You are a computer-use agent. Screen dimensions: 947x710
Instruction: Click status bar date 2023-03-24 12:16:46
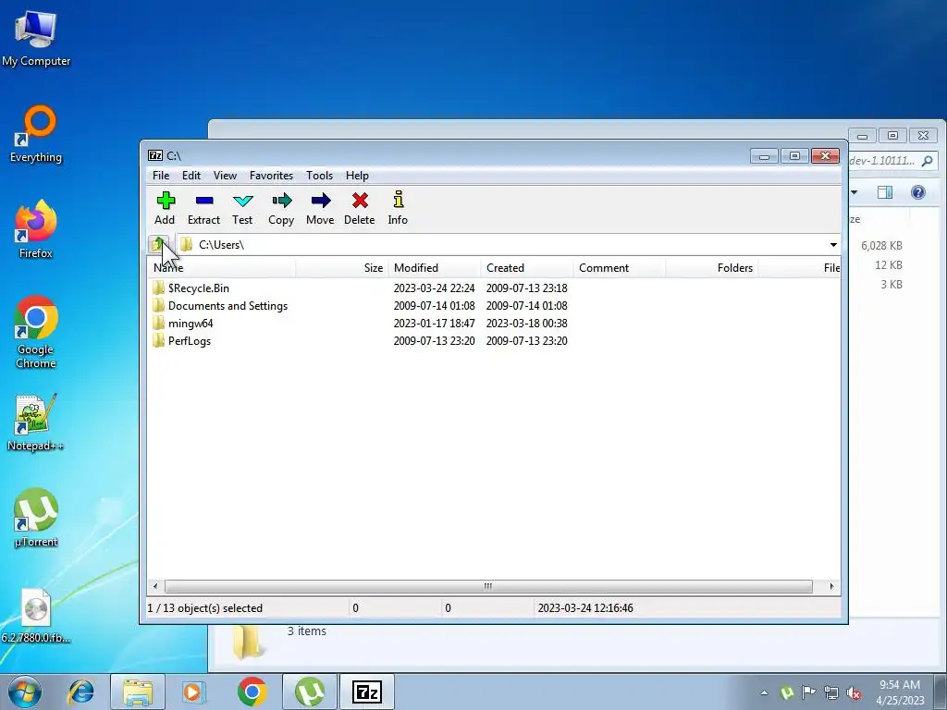tap(585, 608)
